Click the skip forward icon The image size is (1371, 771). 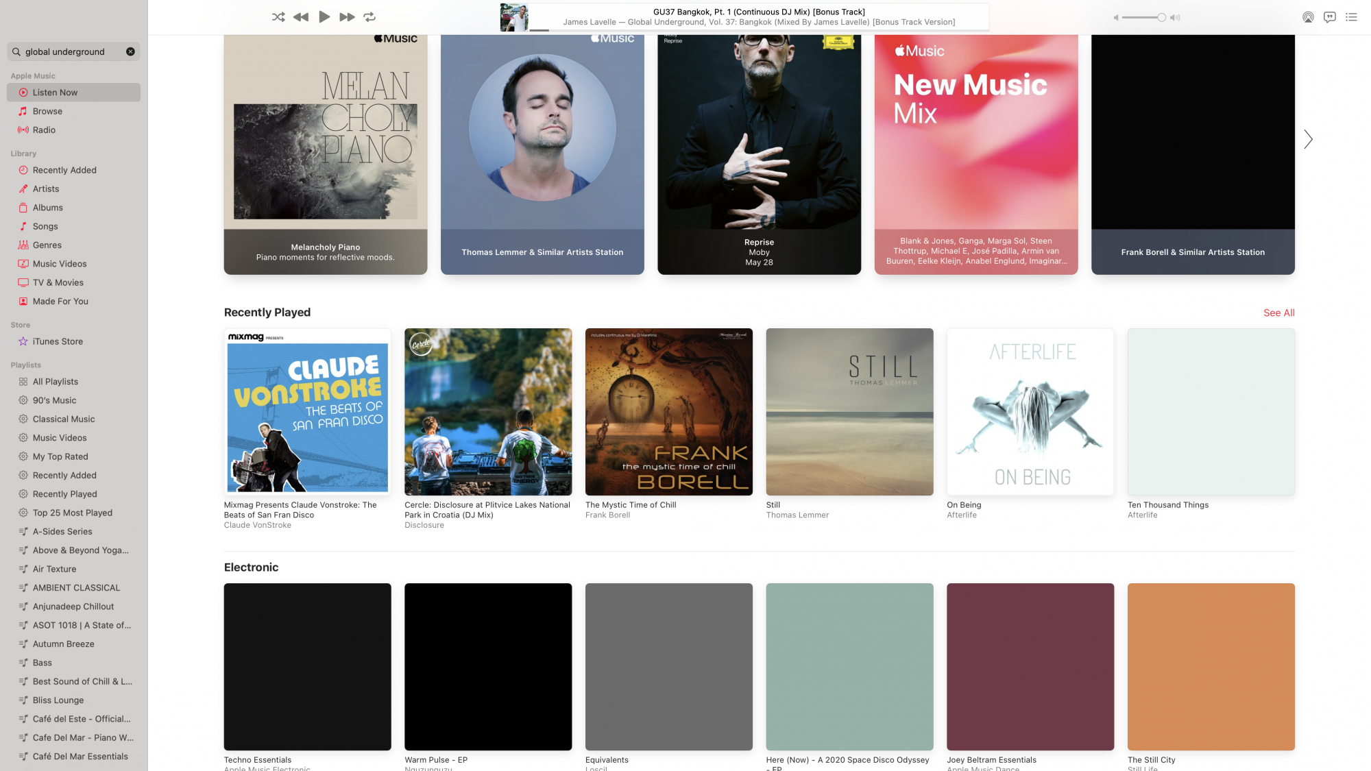[345, 17]
